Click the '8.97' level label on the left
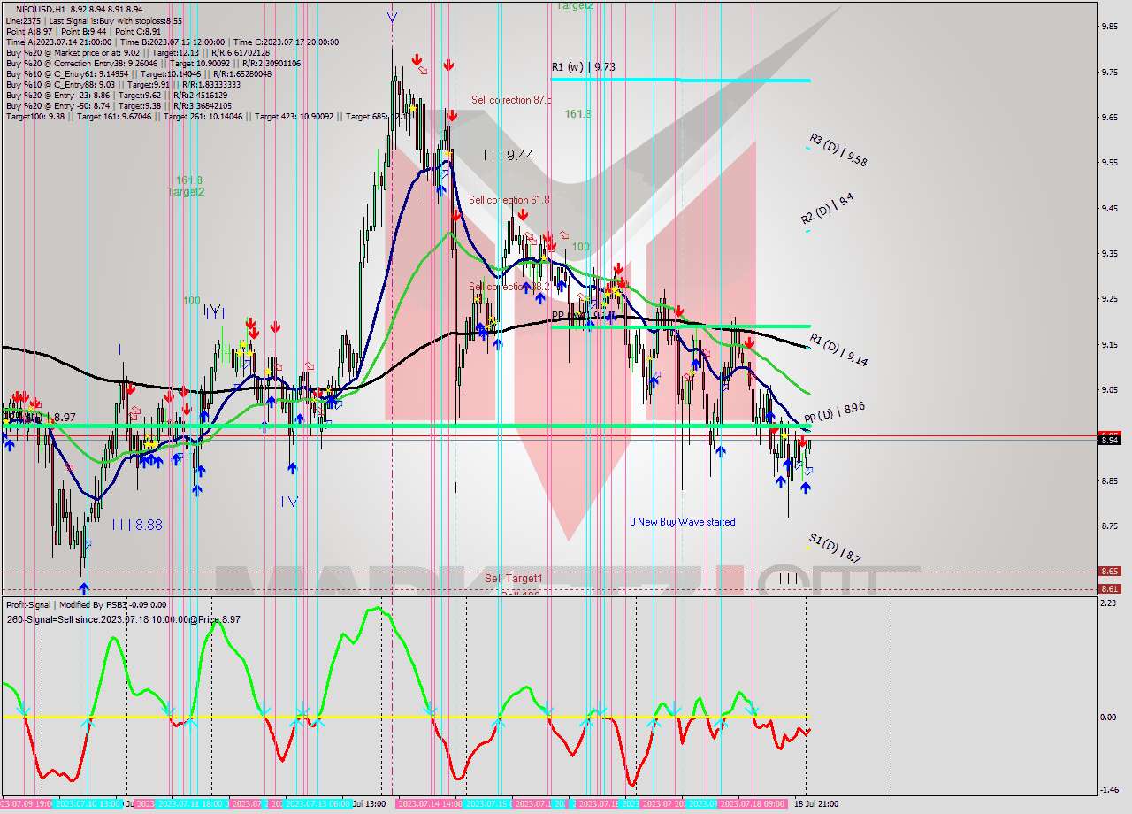This screenshot has height=814, width=1132. (x=65, y=417)
